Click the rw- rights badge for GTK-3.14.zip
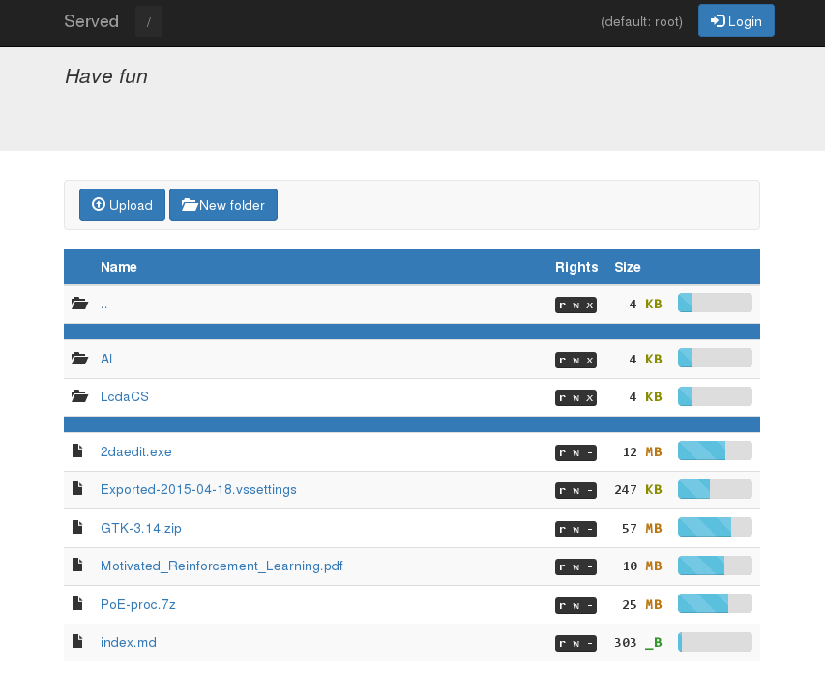This screenshot has height=697, width=825. (x=575, y=529)
